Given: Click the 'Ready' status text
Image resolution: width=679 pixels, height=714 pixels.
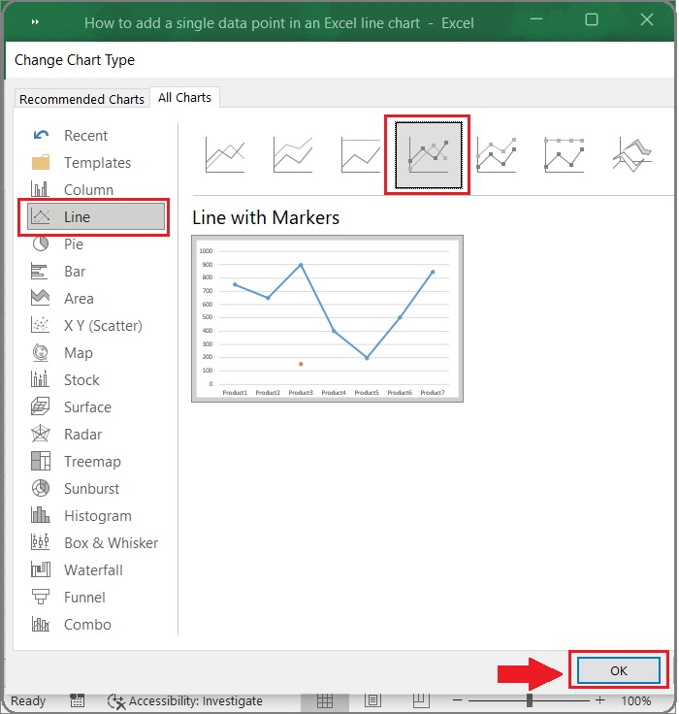Looking at the screenshot, I should pyautogui.click(x=28, y=700).
